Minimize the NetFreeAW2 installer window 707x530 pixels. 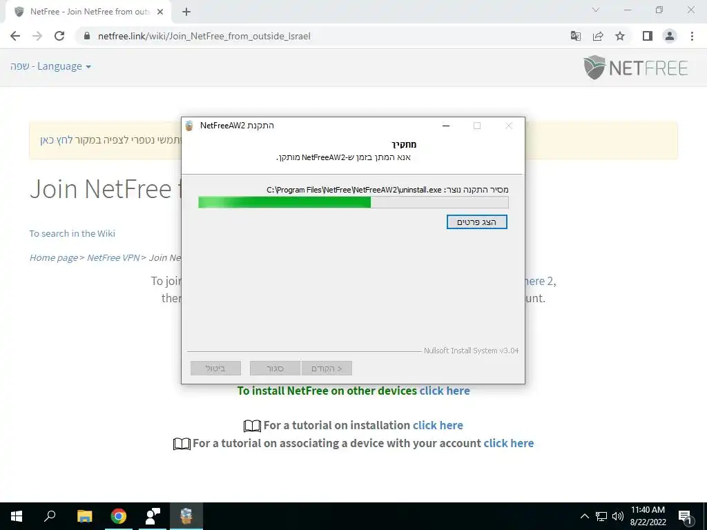click(446, 126)
